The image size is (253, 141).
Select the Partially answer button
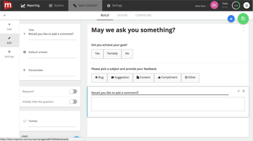[x=112, y=54]
